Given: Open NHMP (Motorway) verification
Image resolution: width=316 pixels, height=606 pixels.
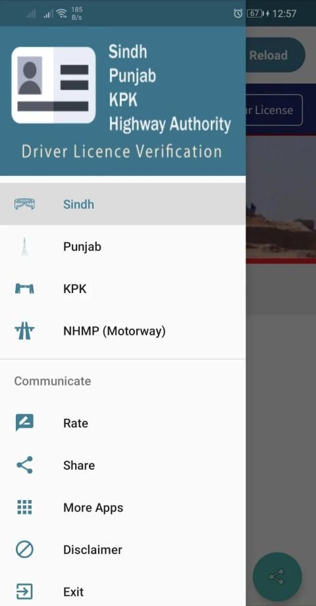Looking at the screenshot, I should click(123, 331).
